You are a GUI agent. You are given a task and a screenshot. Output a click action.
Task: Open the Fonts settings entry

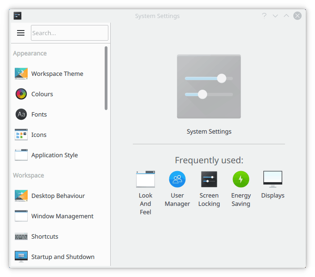tap(39, 115)
